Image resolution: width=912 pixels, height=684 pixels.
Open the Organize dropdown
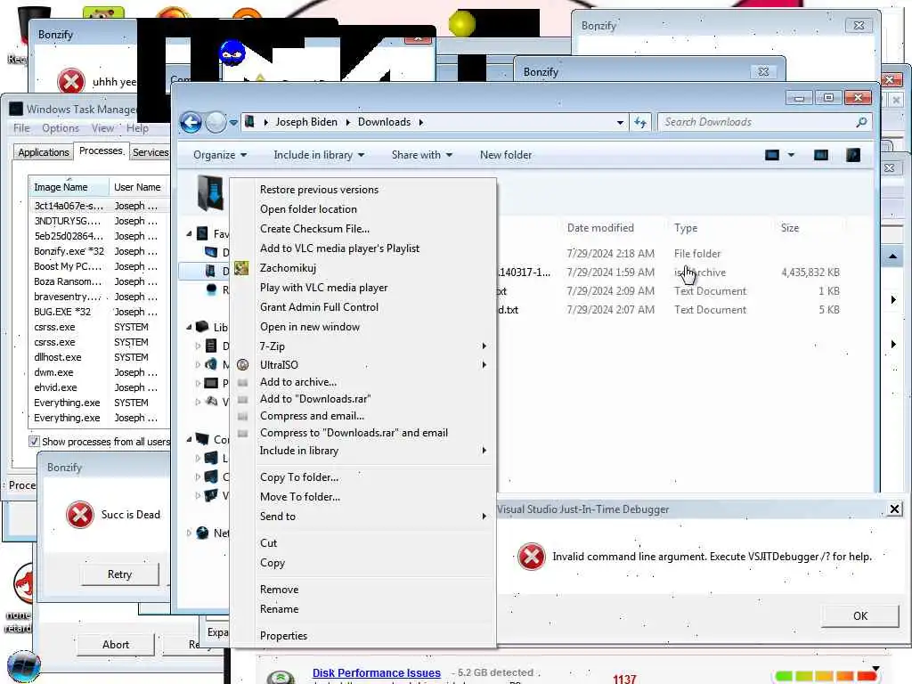(x=220, y=155)
